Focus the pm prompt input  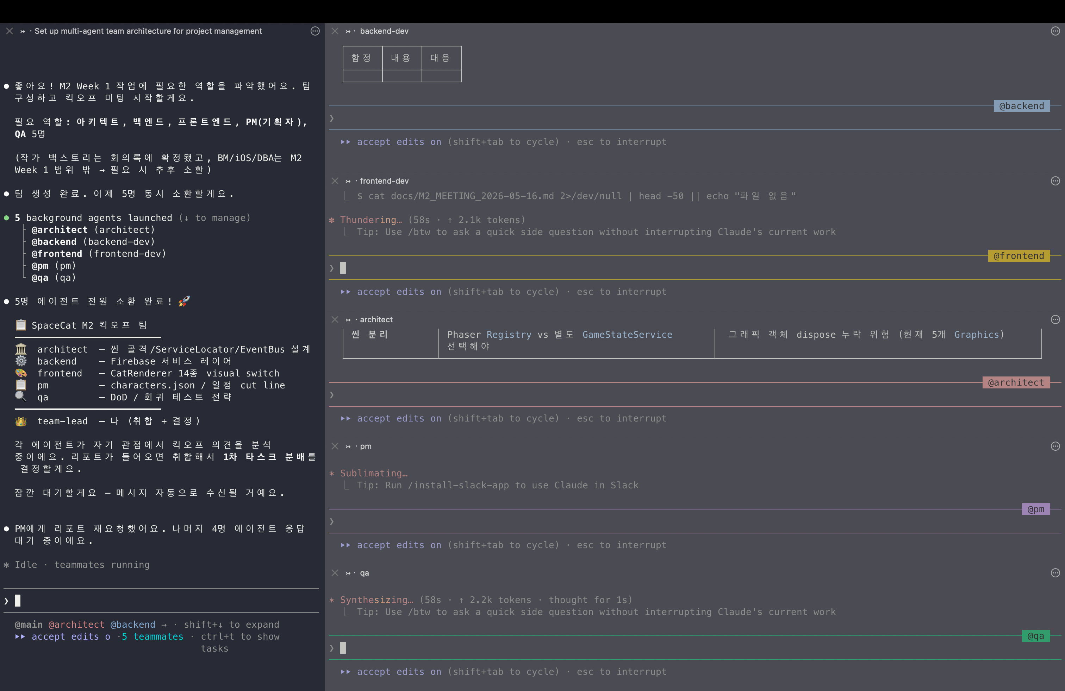(x=695, y=521)
